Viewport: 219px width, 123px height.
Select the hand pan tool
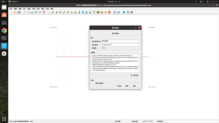click(25, 12)
